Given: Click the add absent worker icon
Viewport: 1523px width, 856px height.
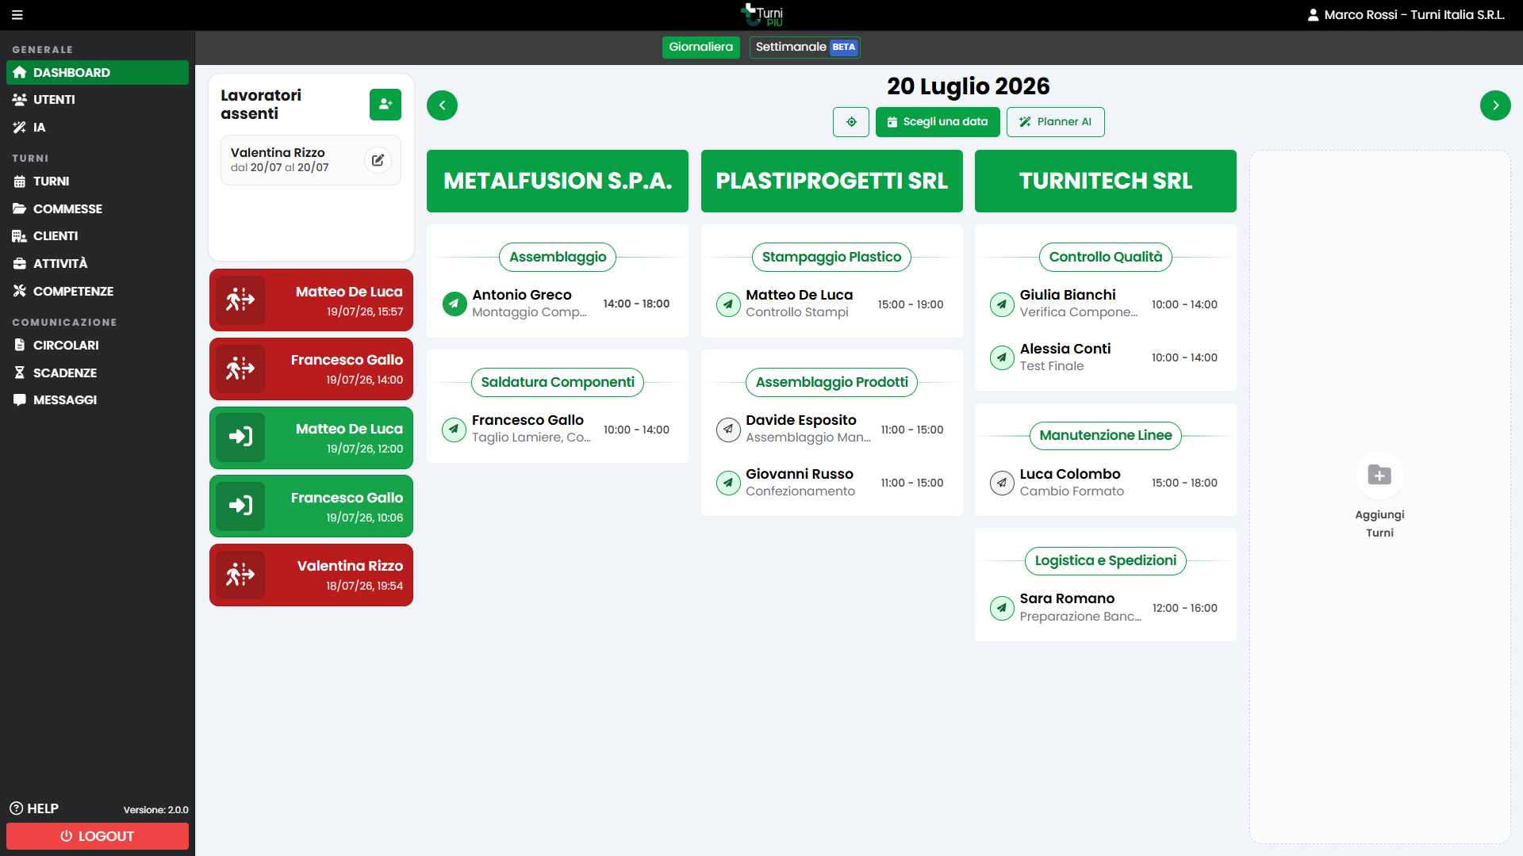Looking at the screenshot, I should click(x=386, y=105).
